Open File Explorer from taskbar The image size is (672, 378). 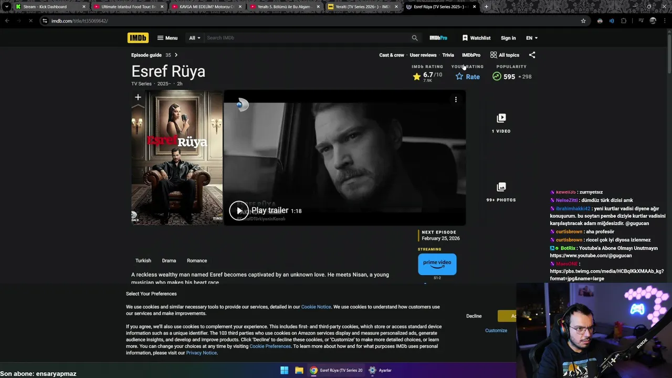(x=299, y=370)
